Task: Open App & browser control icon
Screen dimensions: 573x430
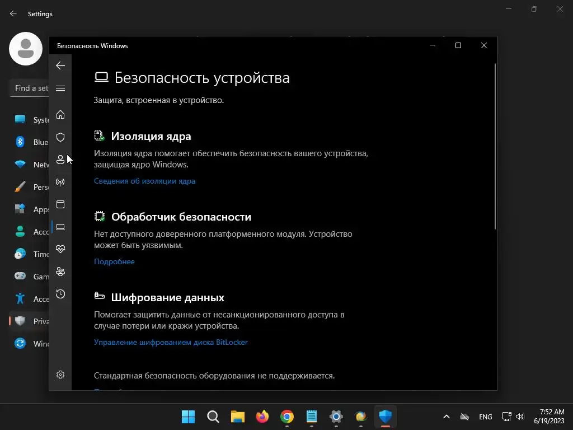Action: click(60, 204)
